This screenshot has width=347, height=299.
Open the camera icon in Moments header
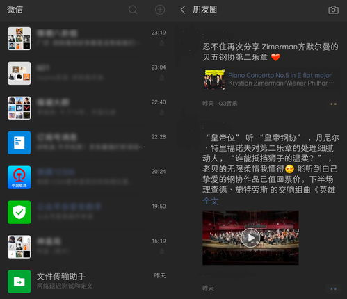click(x=333, y=10)
